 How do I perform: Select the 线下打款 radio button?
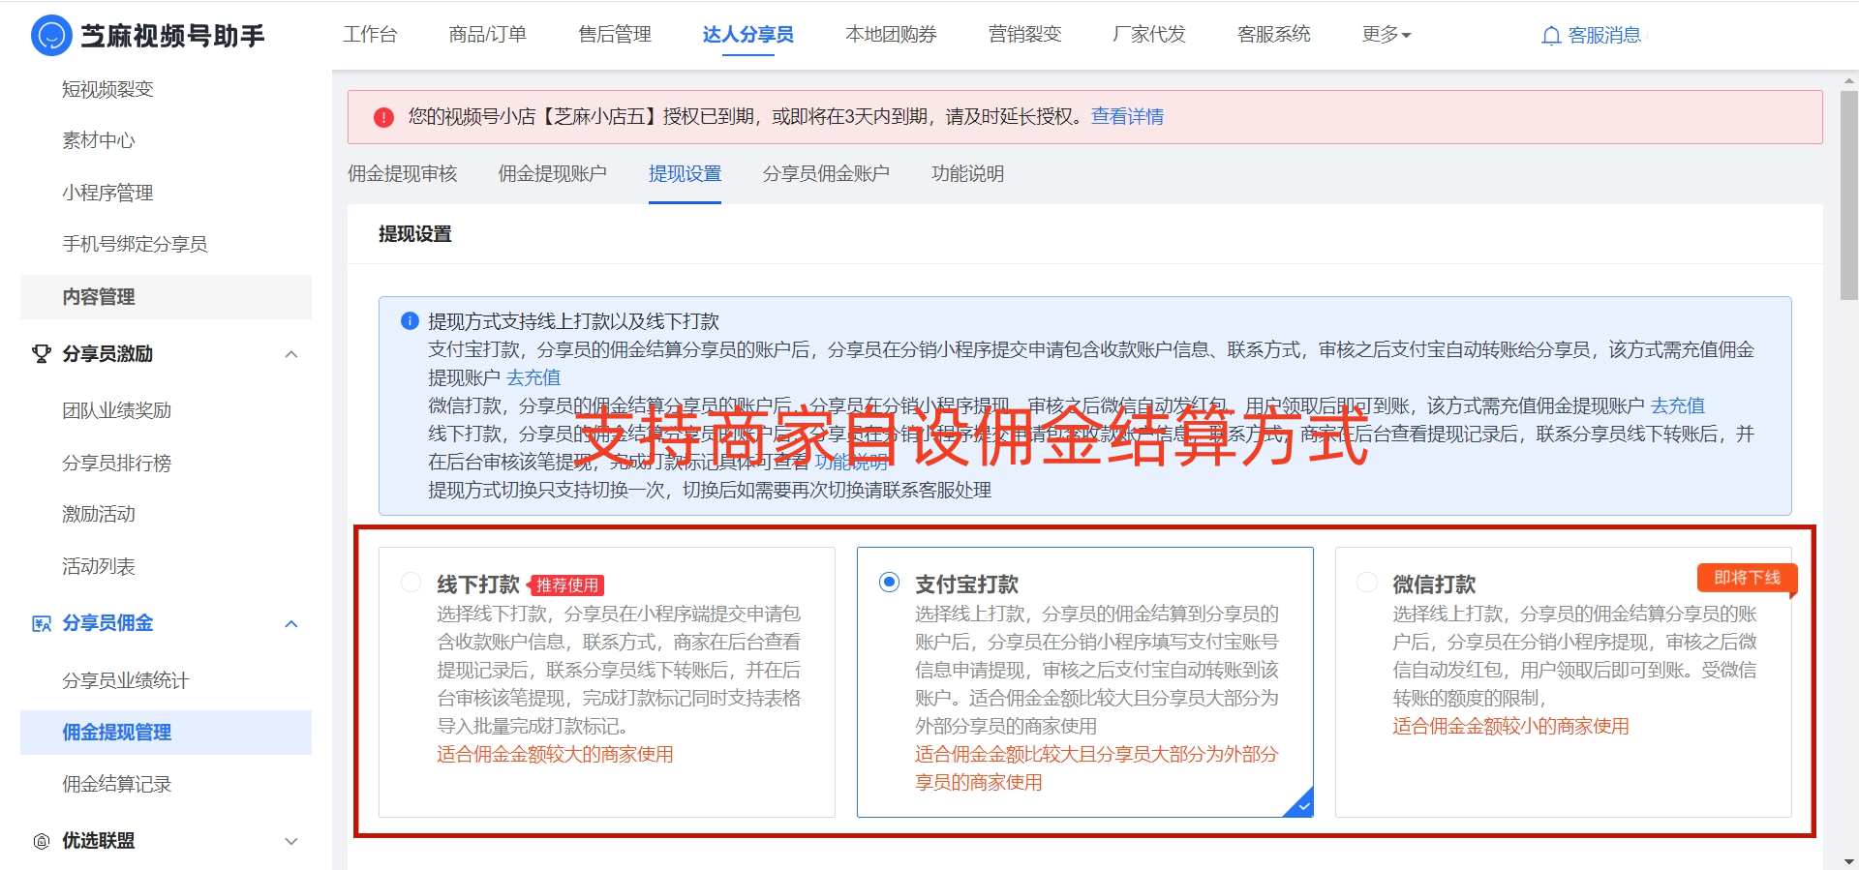411,583
